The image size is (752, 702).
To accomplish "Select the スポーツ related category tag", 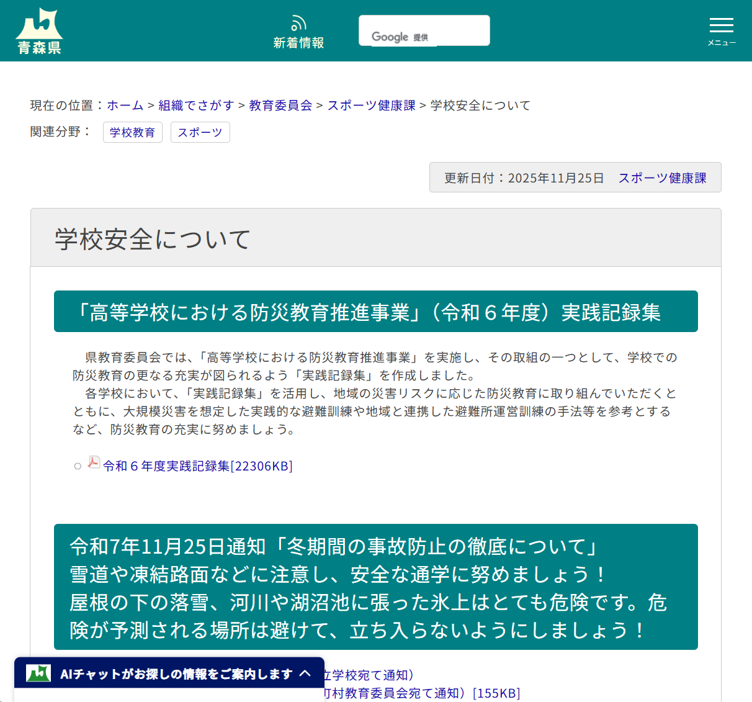I will [200, 132].
